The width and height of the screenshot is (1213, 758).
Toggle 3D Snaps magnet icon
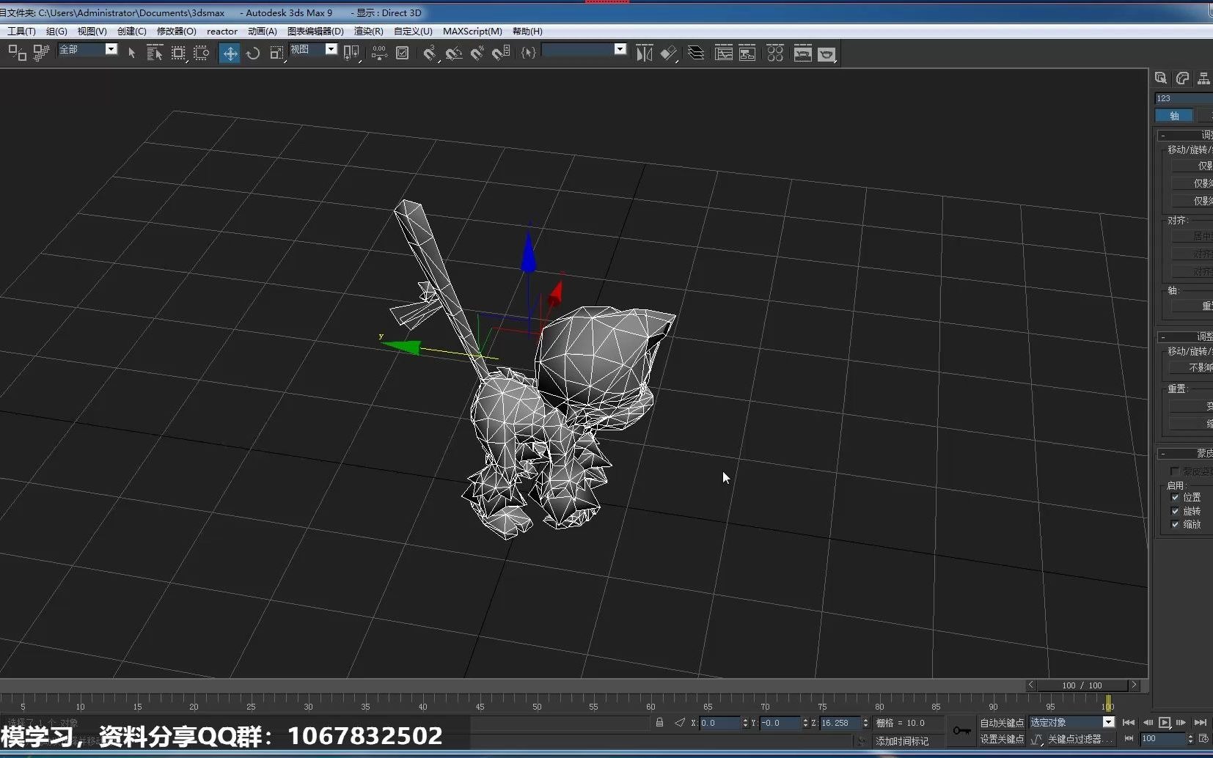pos(430,53)
